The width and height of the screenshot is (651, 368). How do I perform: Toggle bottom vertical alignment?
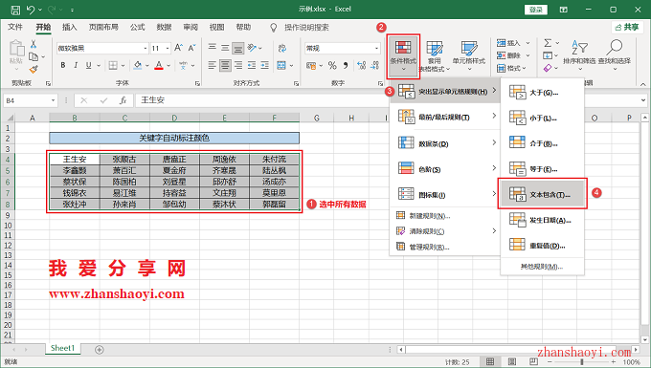coord(237,48)
